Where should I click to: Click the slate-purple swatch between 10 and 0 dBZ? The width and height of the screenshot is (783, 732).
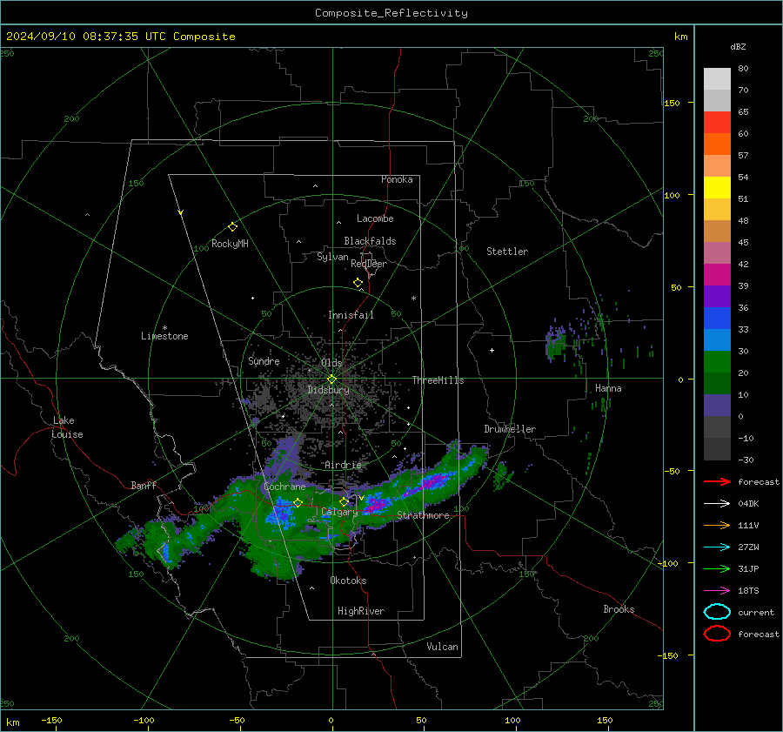[717, 406]
